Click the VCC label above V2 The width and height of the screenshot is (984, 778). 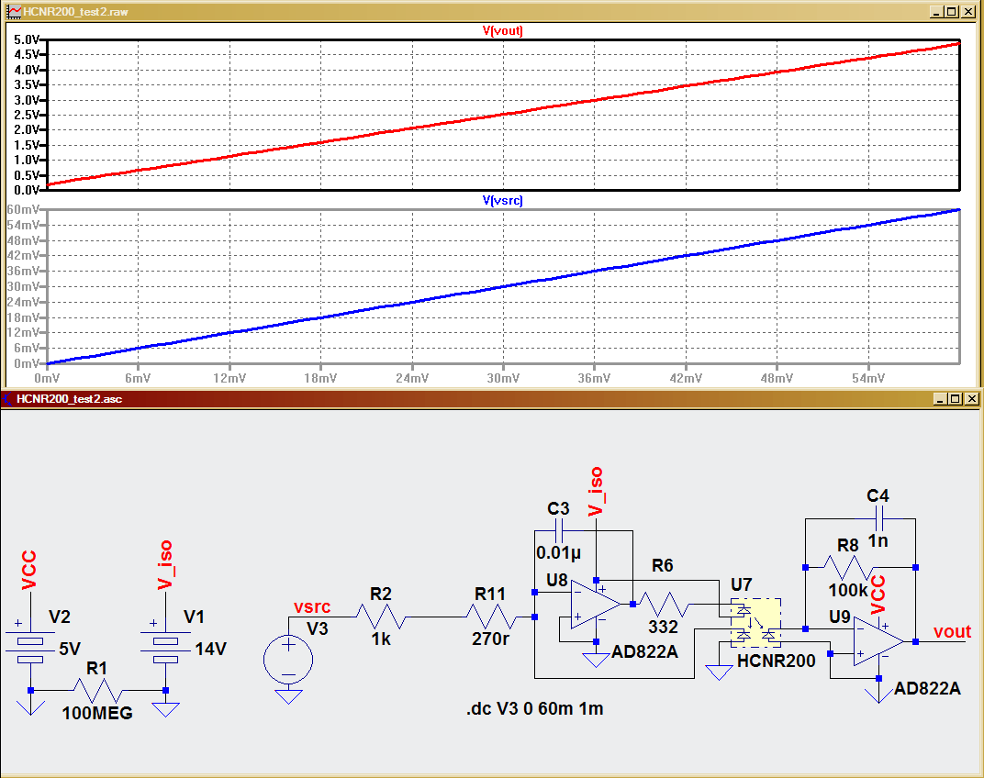point(28,571)
